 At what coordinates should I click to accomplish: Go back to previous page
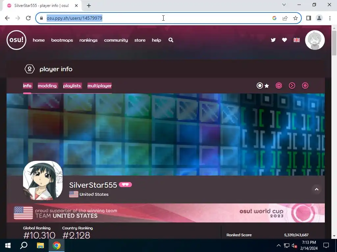[7, 18]
